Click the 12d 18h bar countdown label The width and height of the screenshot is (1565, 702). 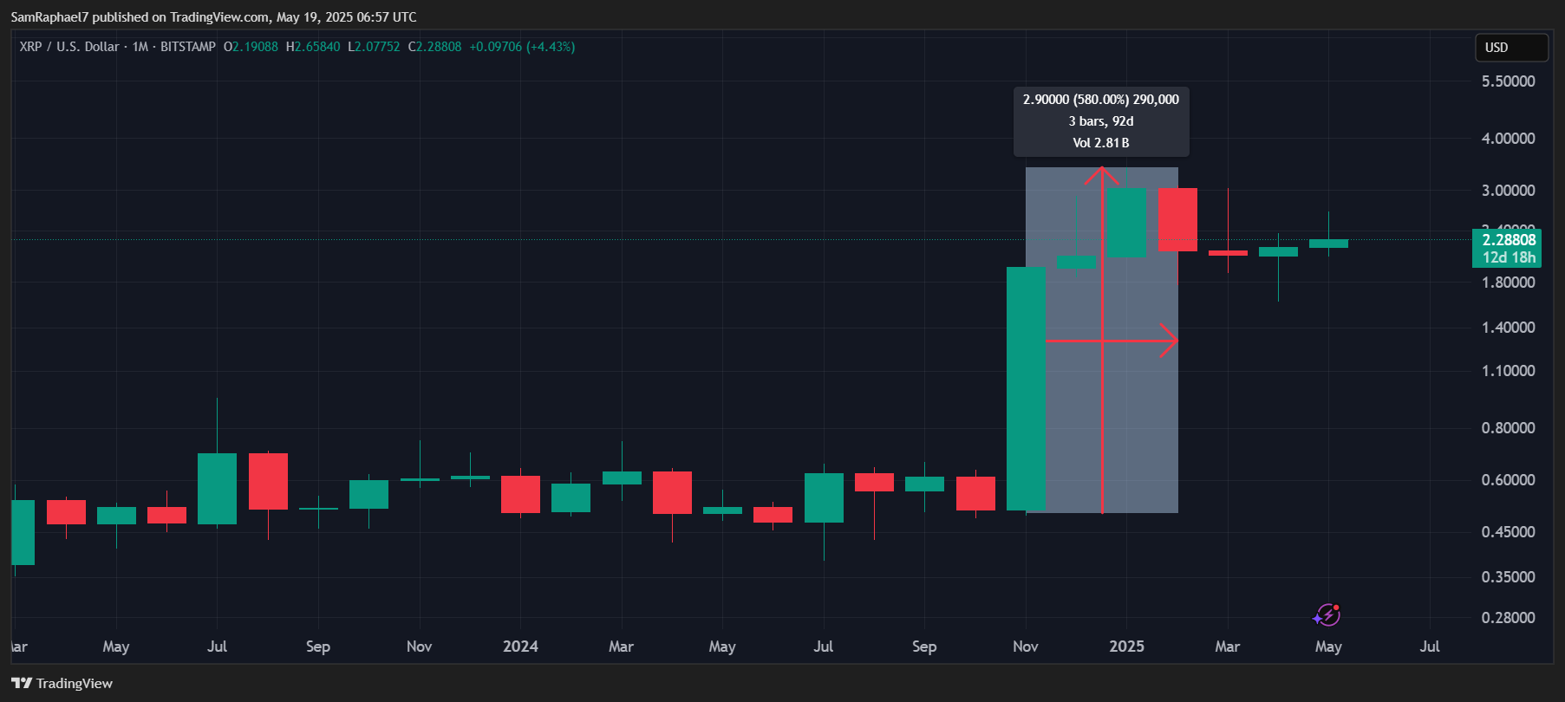click(1509, 257)
